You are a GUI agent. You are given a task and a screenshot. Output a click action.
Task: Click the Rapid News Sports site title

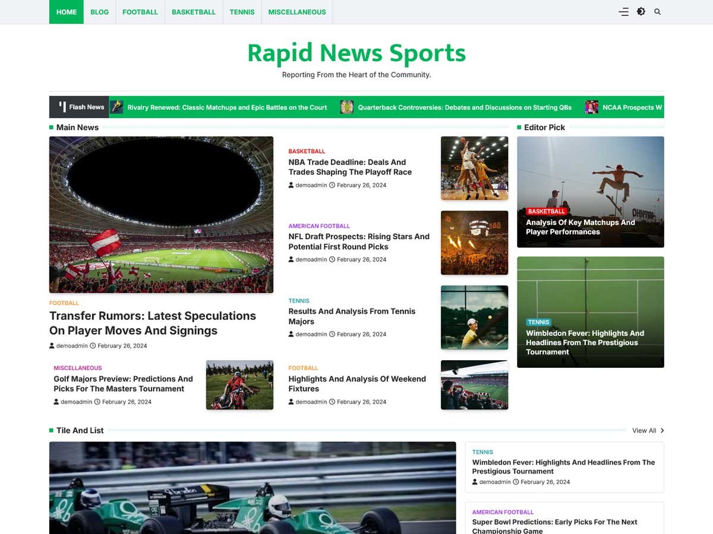[356, 53]
